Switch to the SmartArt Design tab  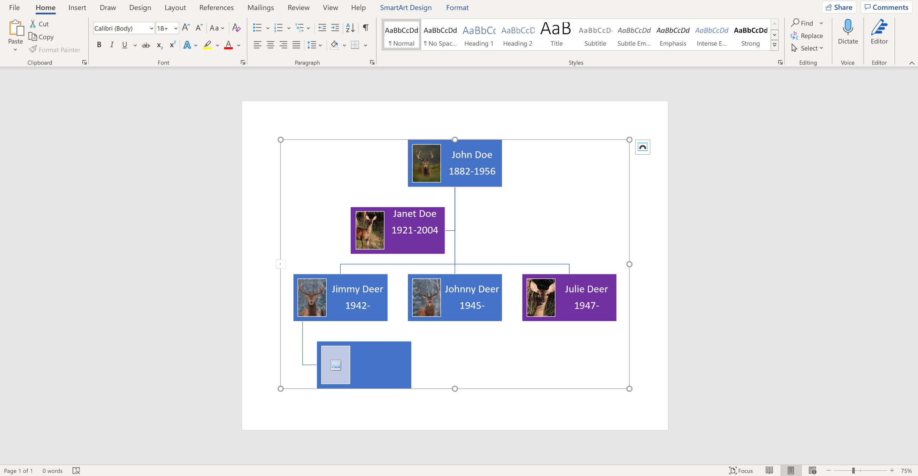pos(405,7)
